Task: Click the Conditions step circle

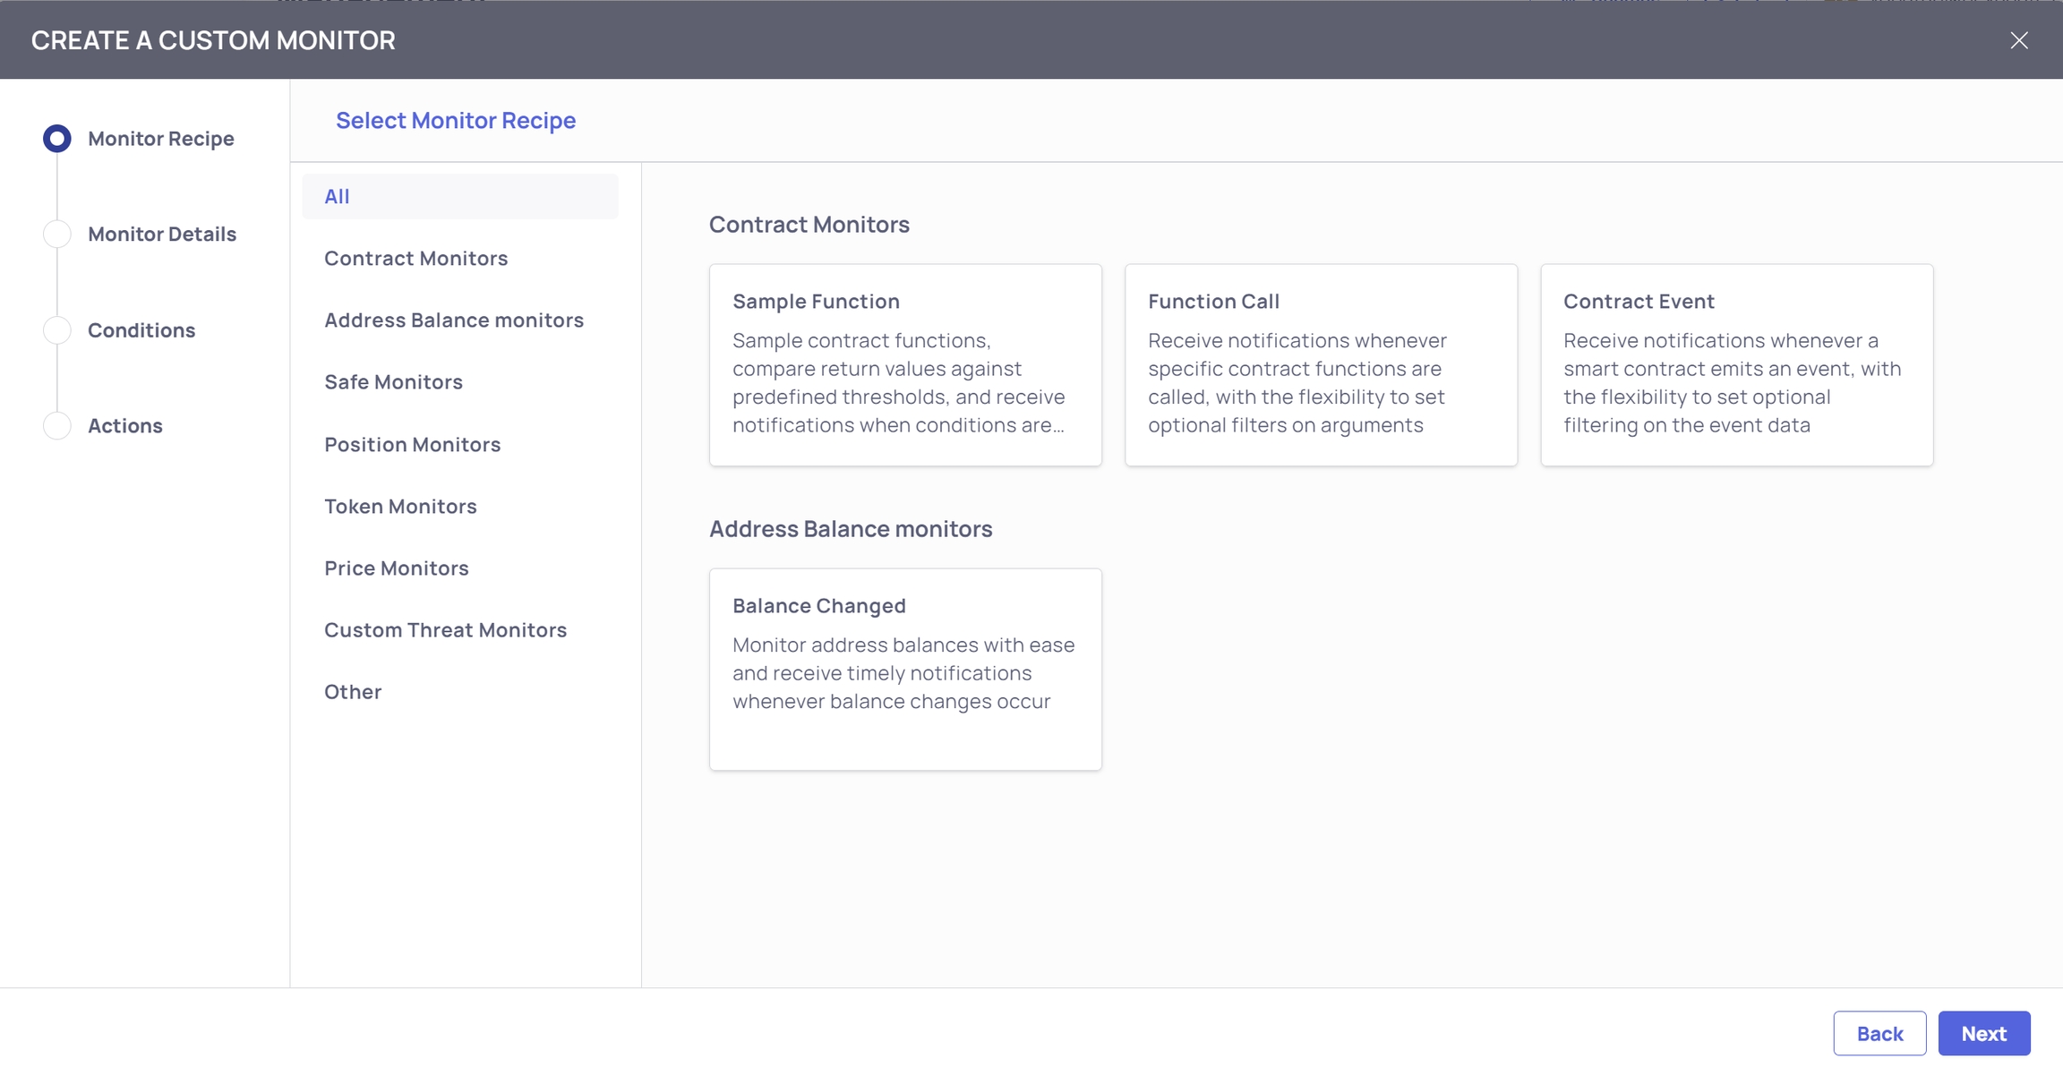Action: click(x=57, y=330)
